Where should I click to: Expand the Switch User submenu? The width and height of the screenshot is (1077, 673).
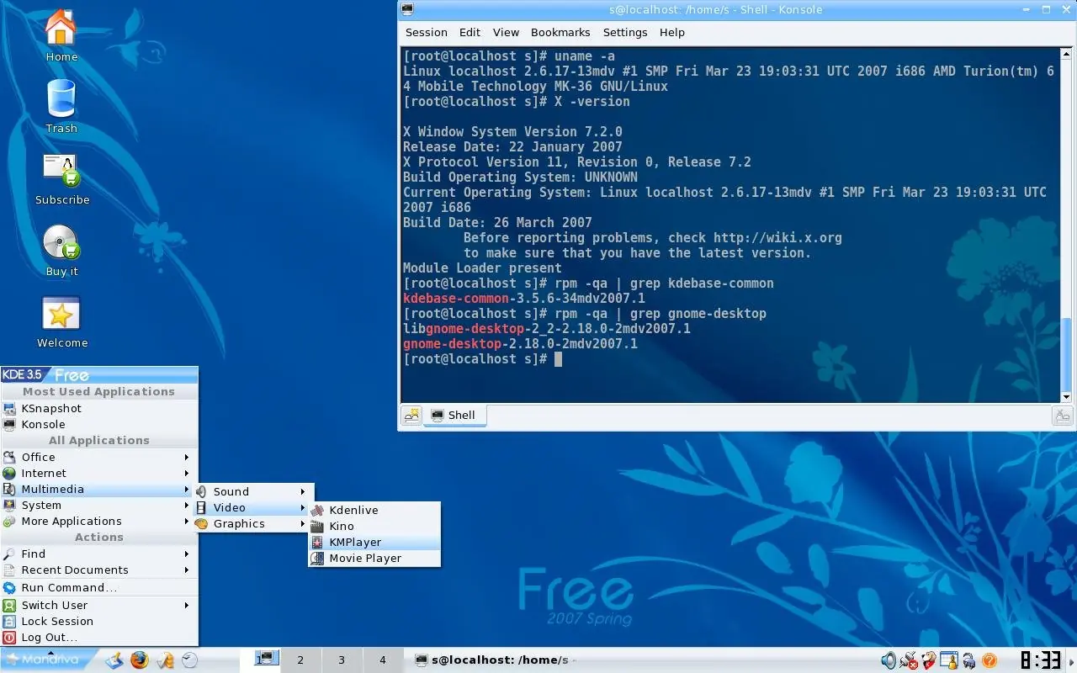coord(99,605)
